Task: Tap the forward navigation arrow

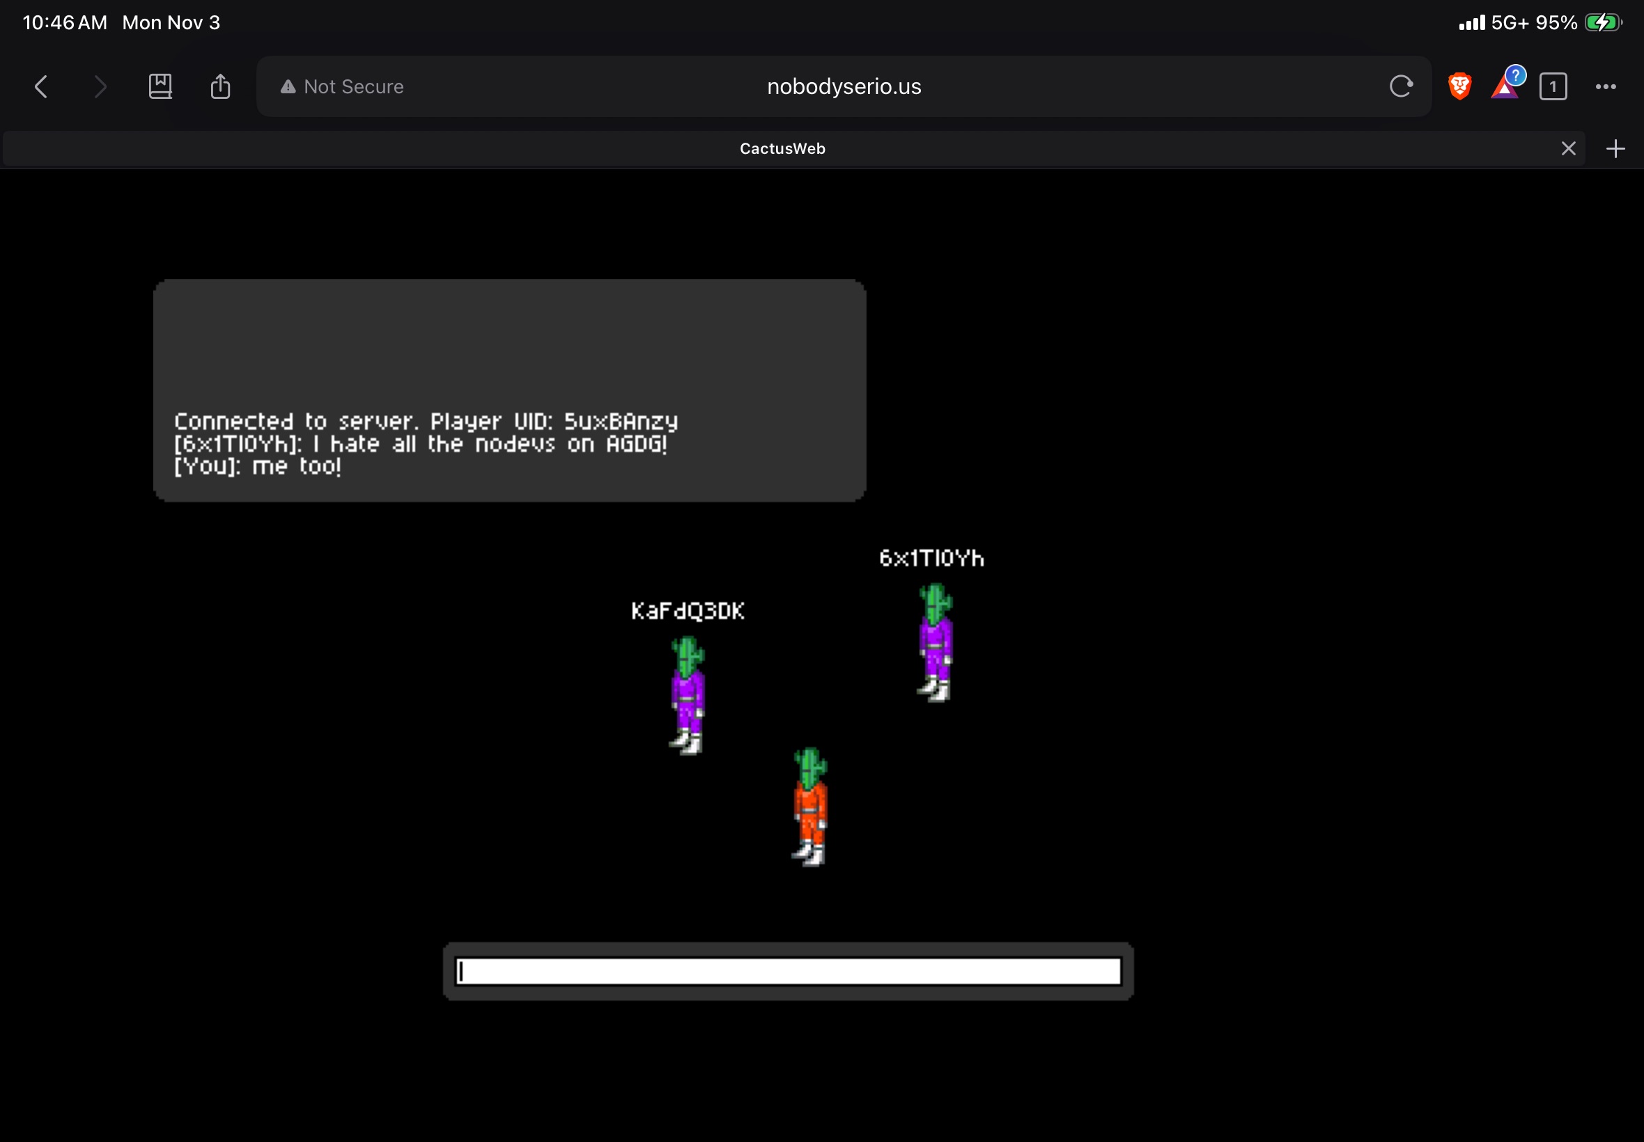Action: [x=100, y=86]
